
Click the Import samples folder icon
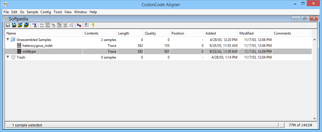[20, 25]
